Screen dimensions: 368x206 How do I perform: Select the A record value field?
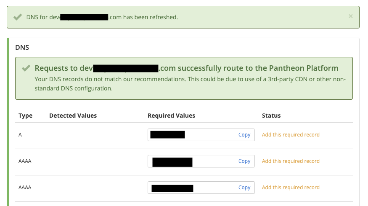point(191,135)
